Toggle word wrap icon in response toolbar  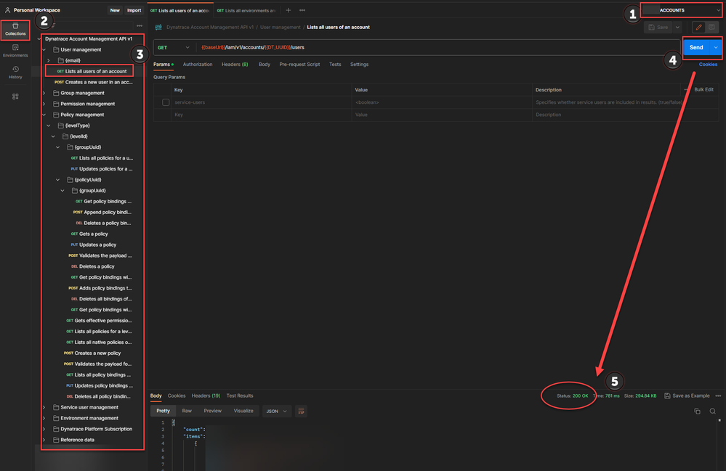pyautogui.click(x=301, y=411)
